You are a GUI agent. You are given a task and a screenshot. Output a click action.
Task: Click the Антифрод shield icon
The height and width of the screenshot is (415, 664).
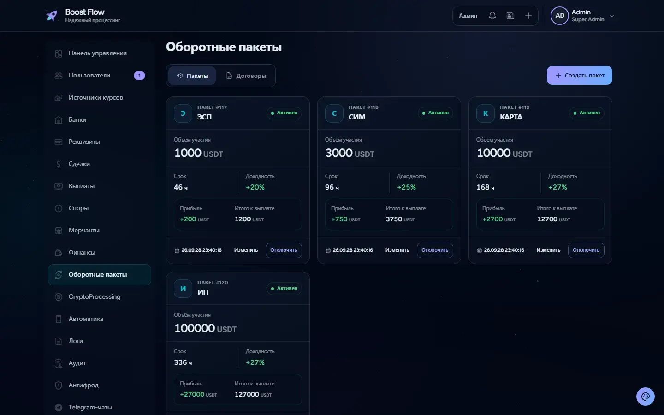[x=59, y=385]
